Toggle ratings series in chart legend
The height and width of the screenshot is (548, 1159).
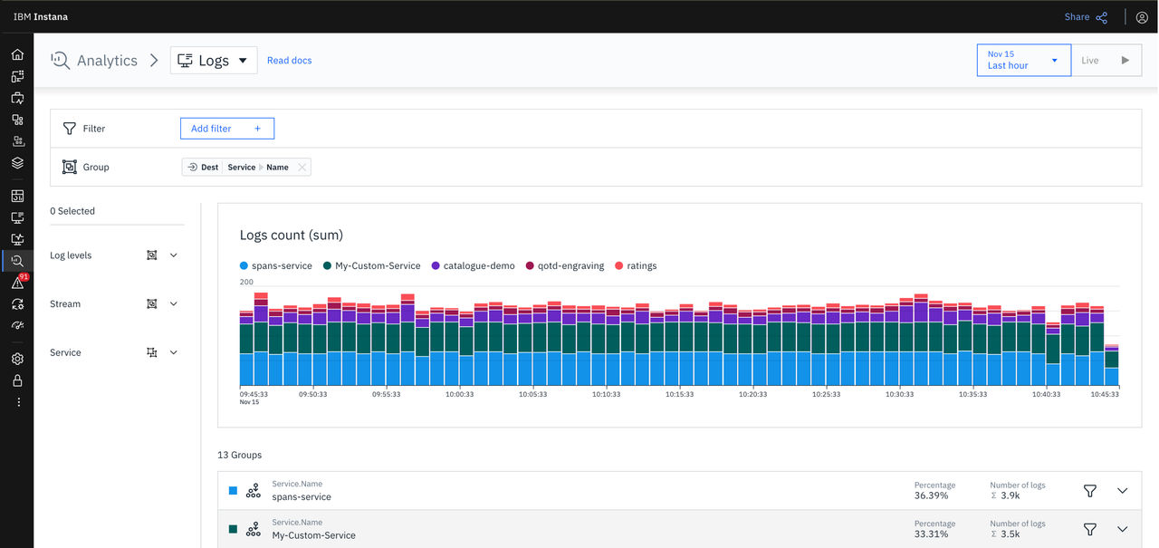[x=636, y=265]
